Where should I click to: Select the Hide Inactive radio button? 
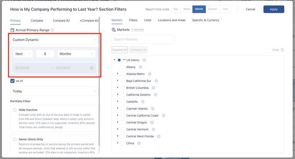pyautogui.click(x=15, y=110)
